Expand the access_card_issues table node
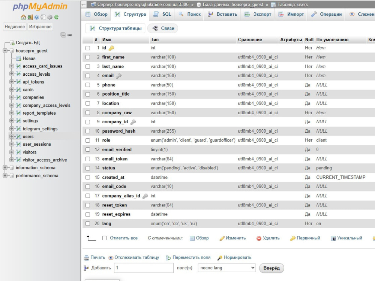This screenshot has width=375, height=281. point(12,66)
